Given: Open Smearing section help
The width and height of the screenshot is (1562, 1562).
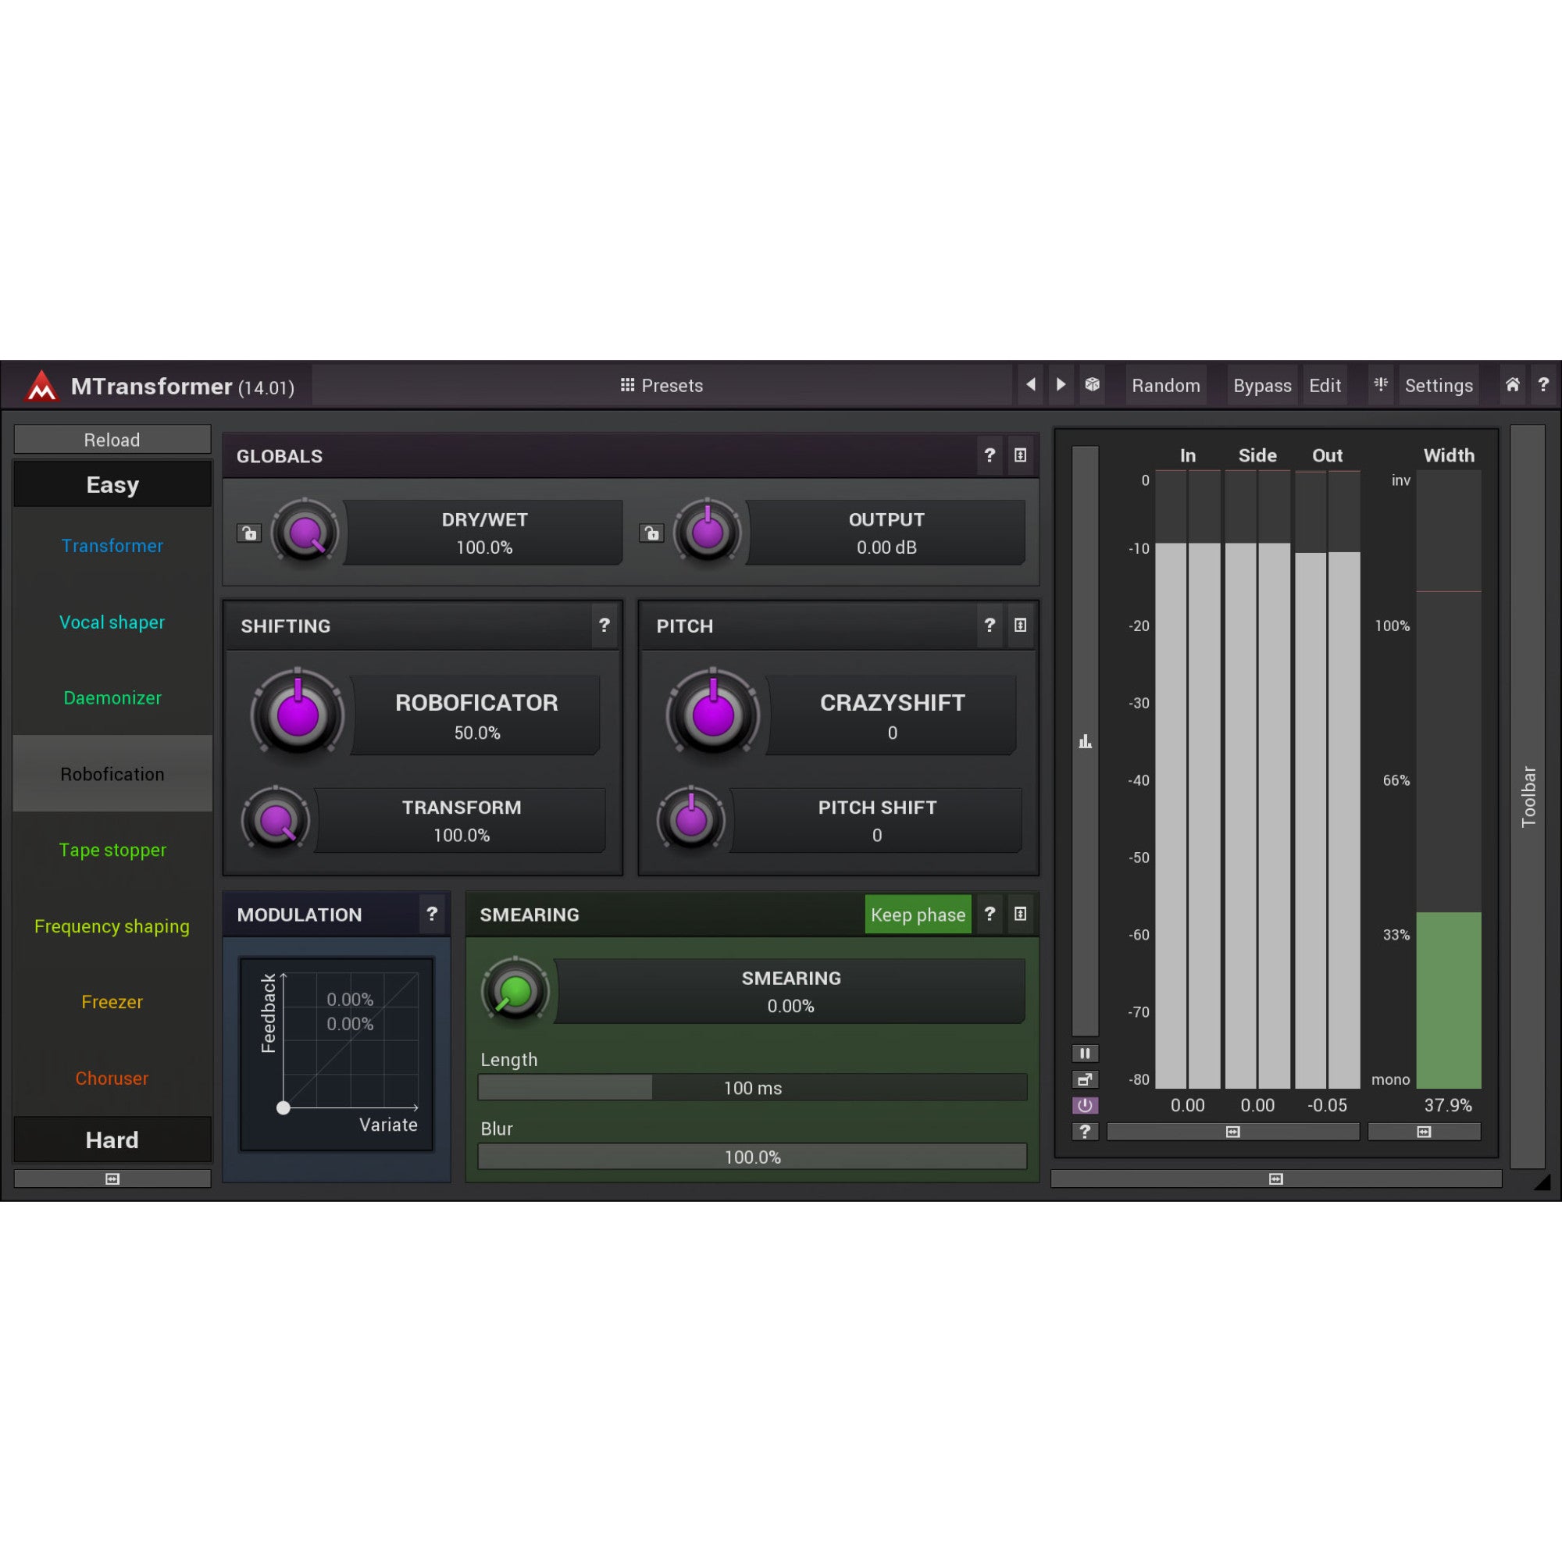Looking at the screenshot, I should pyautogui.click(x=990, y=914).
